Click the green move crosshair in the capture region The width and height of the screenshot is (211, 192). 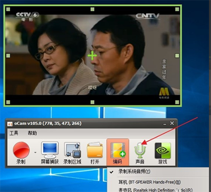pos(92,56)
